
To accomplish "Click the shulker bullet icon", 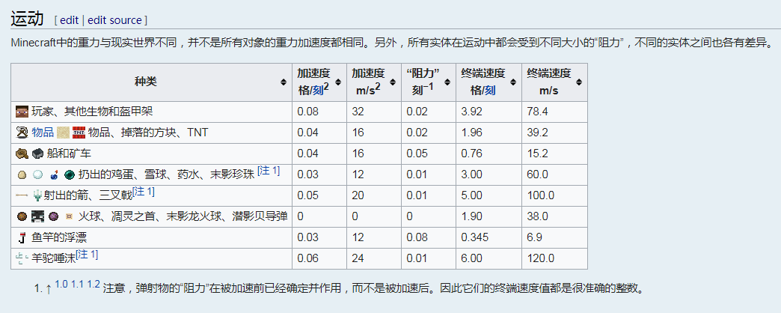I will [x=70, y=216].
